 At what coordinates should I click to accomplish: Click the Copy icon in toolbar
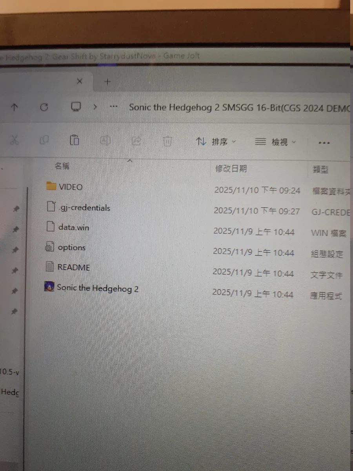pyautogui.click(x=44, y=140)
